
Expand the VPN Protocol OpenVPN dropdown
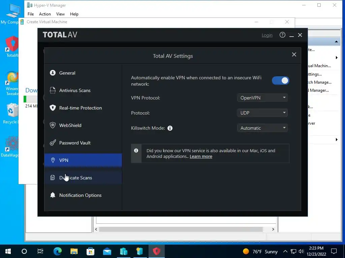pos(262,98)
